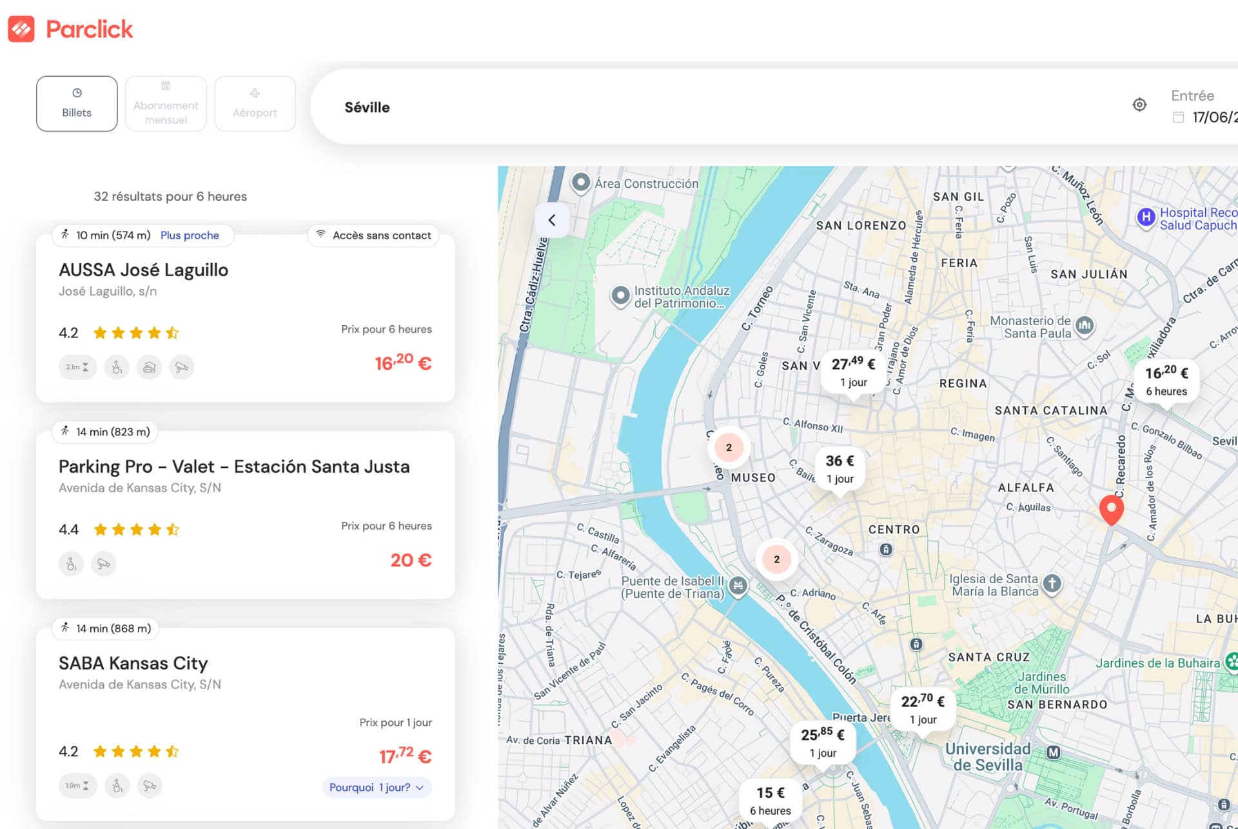Click the covered parking icon for AUSSA José Laguillo
The width and height of the screenshot is (1238, 829).
[149, 367]
